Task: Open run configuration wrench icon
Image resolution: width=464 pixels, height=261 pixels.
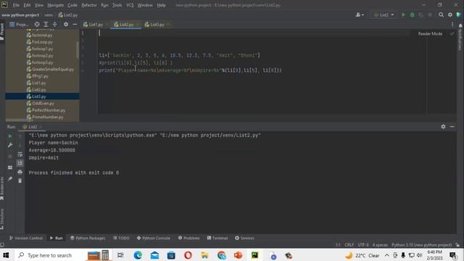Action: coord(10,145)
